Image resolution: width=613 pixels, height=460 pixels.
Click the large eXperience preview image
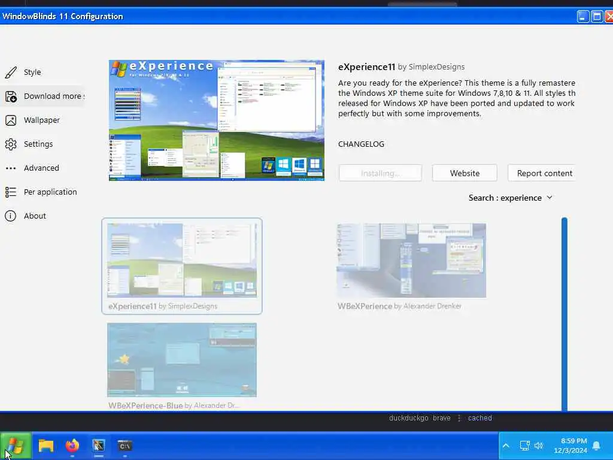[x=217, y=120]
